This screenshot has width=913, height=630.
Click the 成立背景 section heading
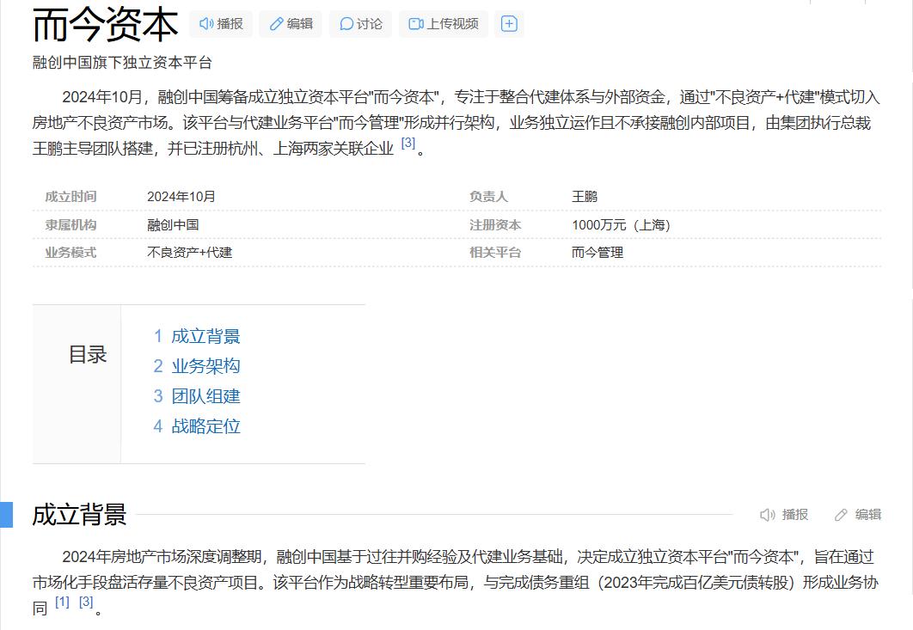[79, 515]
